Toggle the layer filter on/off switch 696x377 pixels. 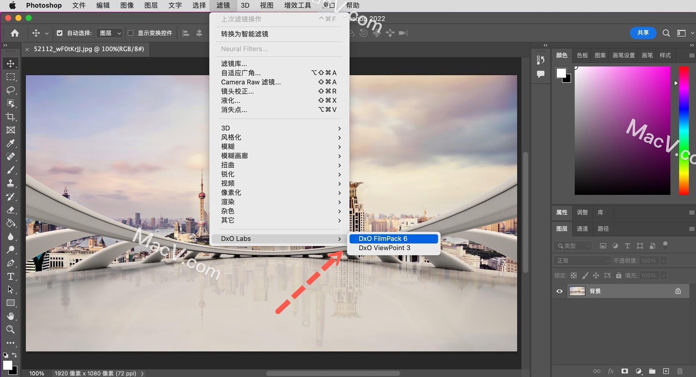pos(665,245)
